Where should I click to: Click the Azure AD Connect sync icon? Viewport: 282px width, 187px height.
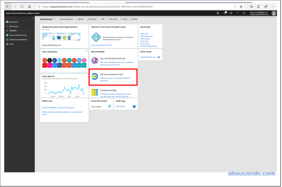109,106
